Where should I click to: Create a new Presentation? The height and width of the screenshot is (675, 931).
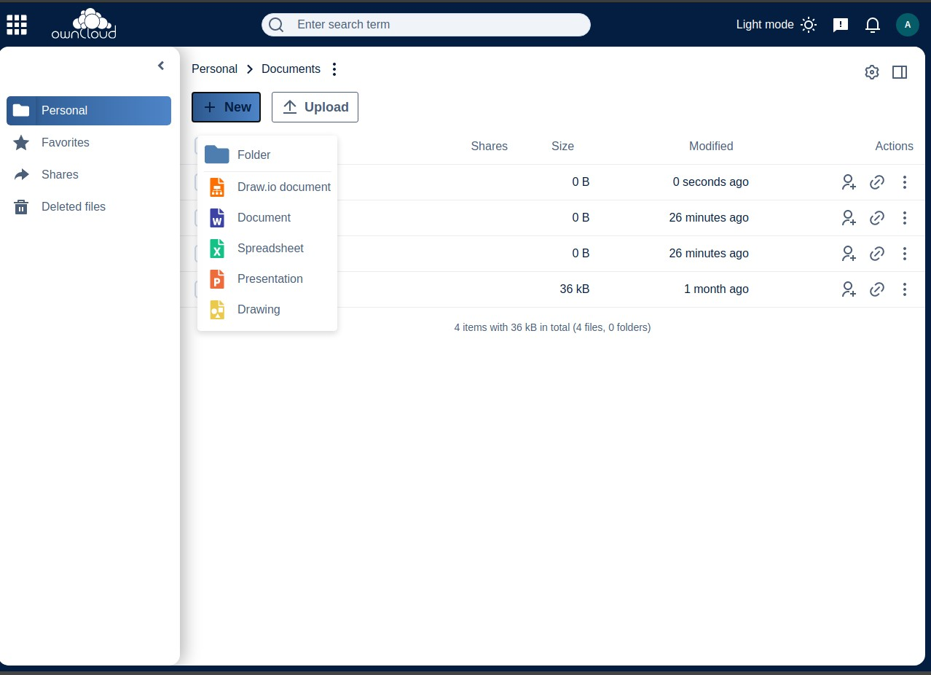267,279
